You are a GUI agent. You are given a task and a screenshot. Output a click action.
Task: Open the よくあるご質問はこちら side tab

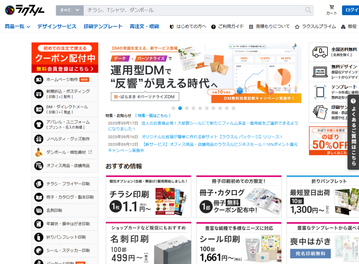(x=353, y=131)
